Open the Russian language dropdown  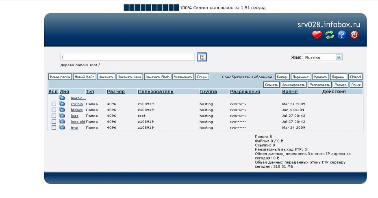coord(323,58)
